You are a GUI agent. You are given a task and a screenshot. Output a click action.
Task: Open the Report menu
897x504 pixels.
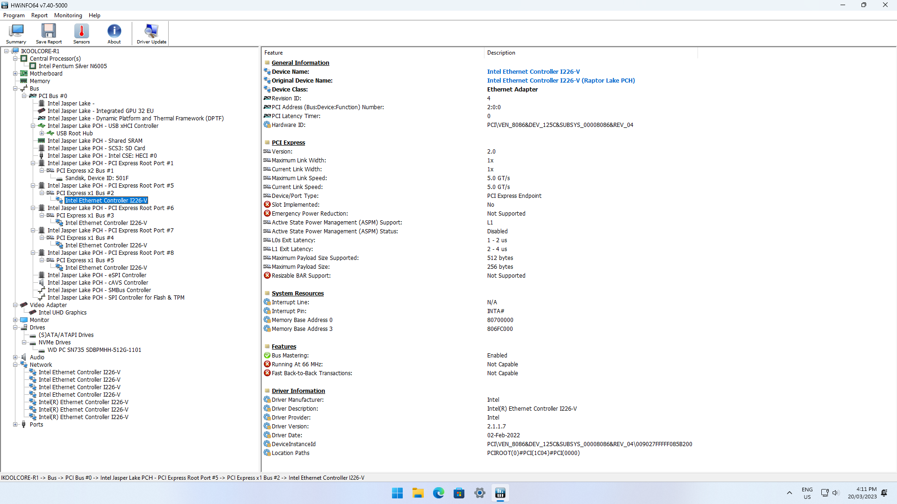point(39,15)
